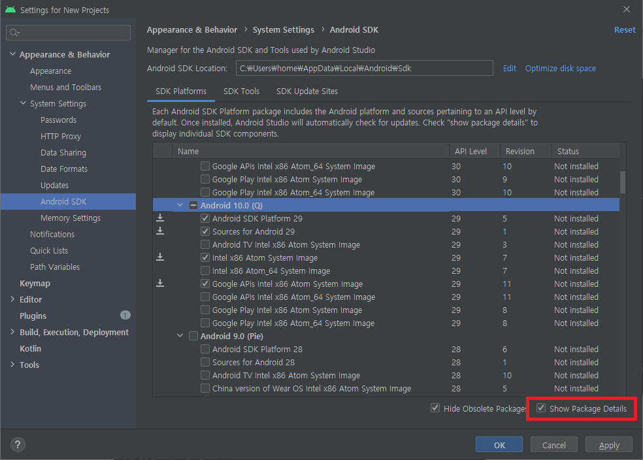Click the download icon beside Android SDK Platform 29

[x=160, y=218]
